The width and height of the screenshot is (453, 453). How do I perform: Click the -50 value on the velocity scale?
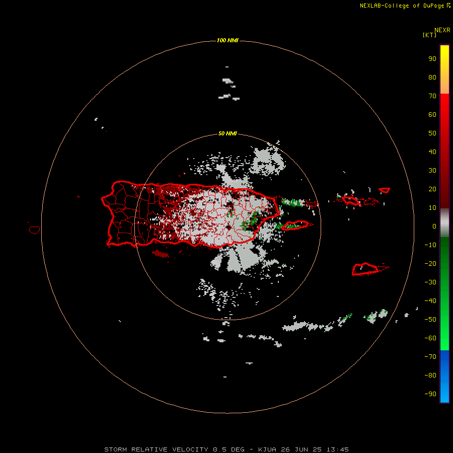[430, 319]
